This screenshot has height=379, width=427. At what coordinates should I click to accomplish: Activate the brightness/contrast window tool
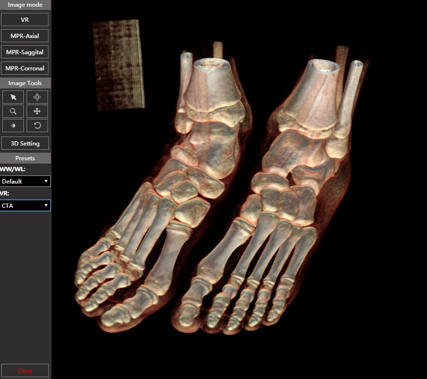pos(13,125)
